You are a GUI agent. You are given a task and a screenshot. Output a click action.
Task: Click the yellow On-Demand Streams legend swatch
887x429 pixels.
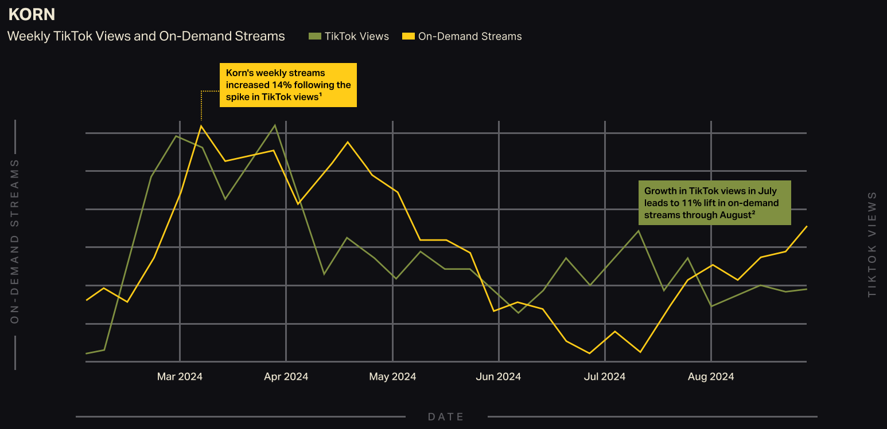point(408,37)
